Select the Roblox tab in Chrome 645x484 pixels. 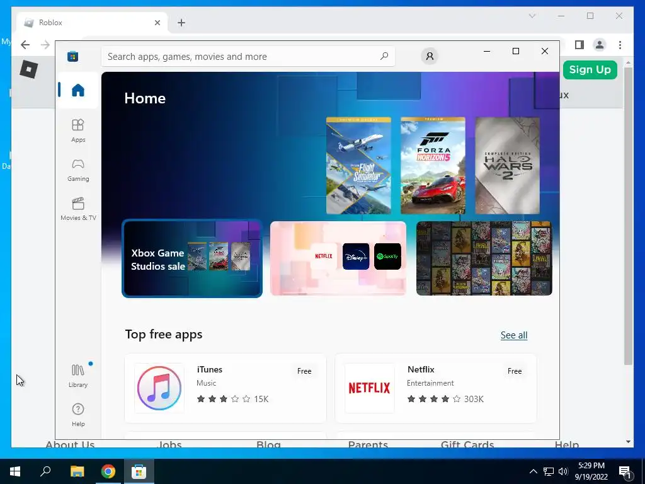[93, 23]
